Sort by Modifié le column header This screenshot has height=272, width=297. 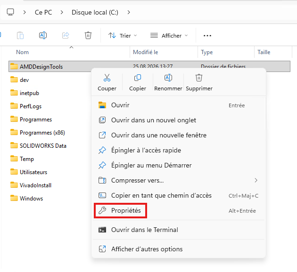pos(146,52)
